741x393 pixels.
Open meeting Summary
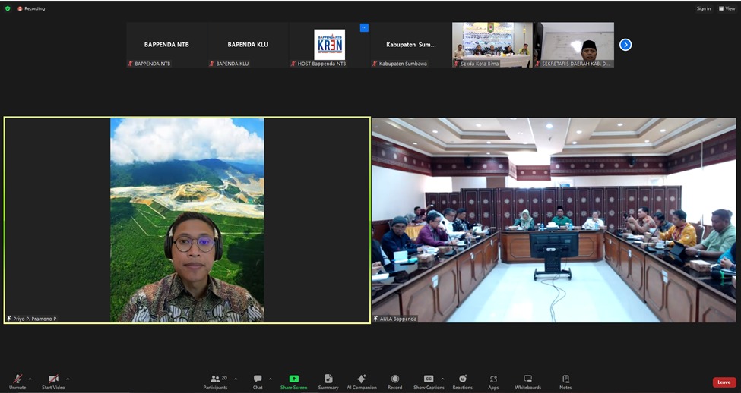(328, 381)
